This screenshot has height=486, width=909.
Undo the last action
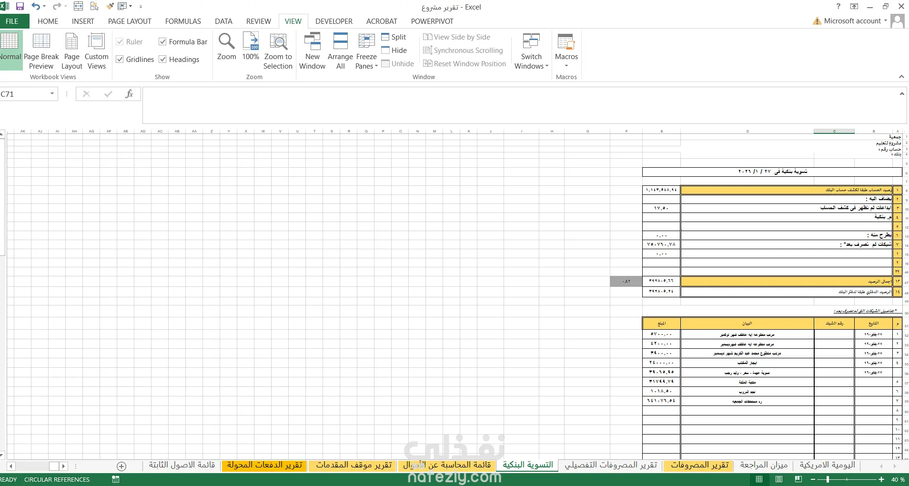coord(35,7)
